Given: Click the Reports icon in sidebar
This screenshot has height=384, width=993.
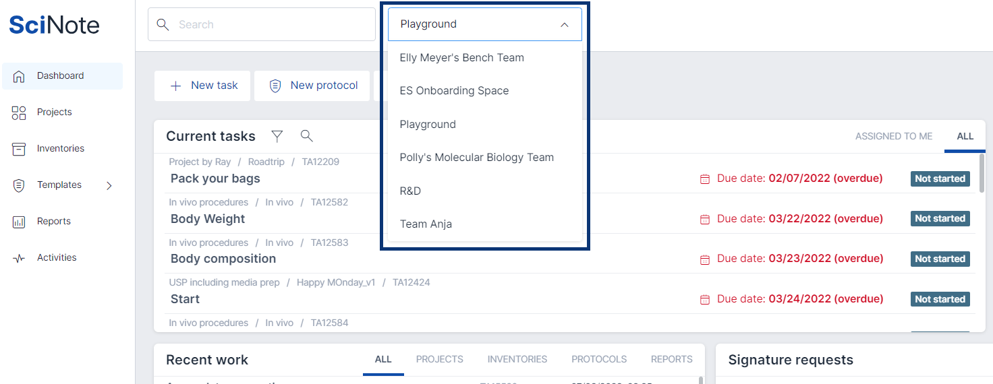Looking at the screenshot, I should [19, 222].
